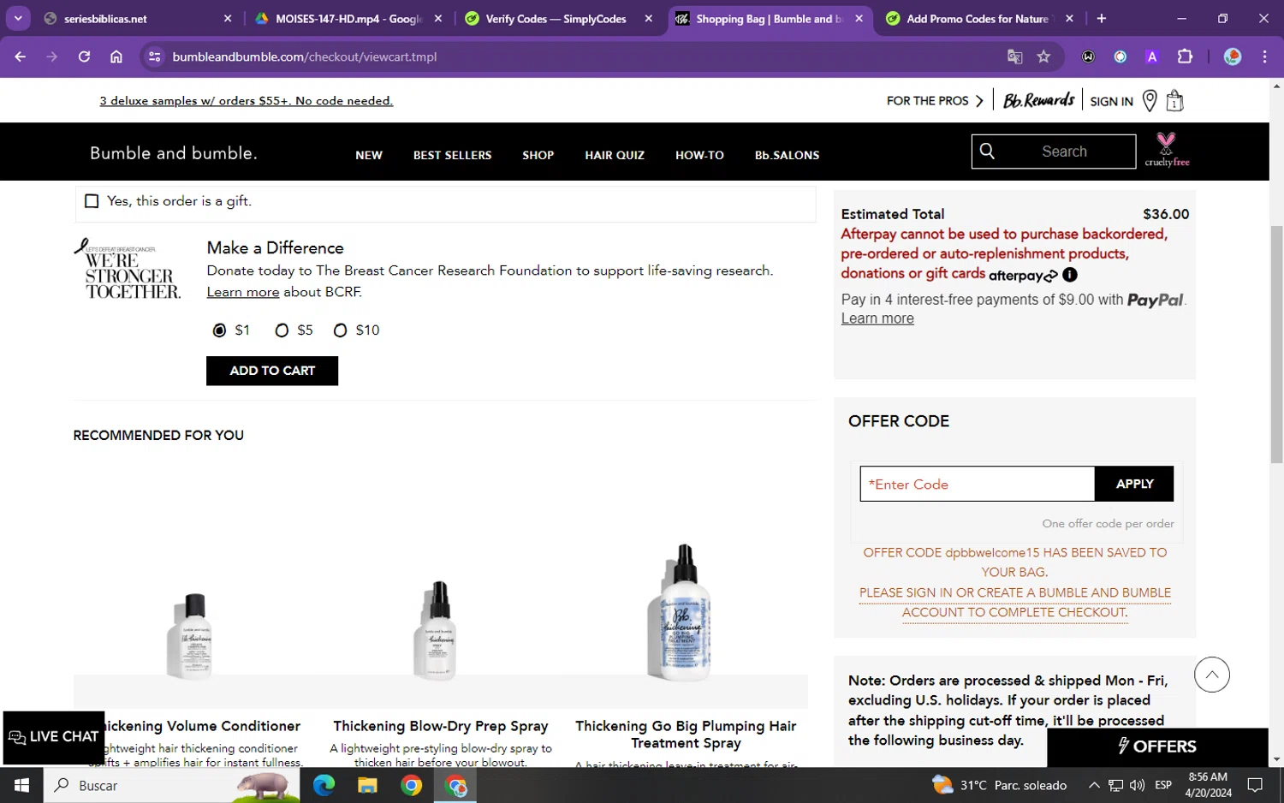
Task: Check 'Yes, this order is a gift'
Action: [x=92, y=201]
